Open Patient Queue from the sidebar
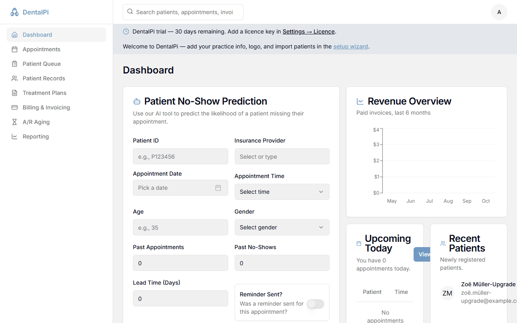This screenshot has width=517, height=323. [x=56, y=64]
